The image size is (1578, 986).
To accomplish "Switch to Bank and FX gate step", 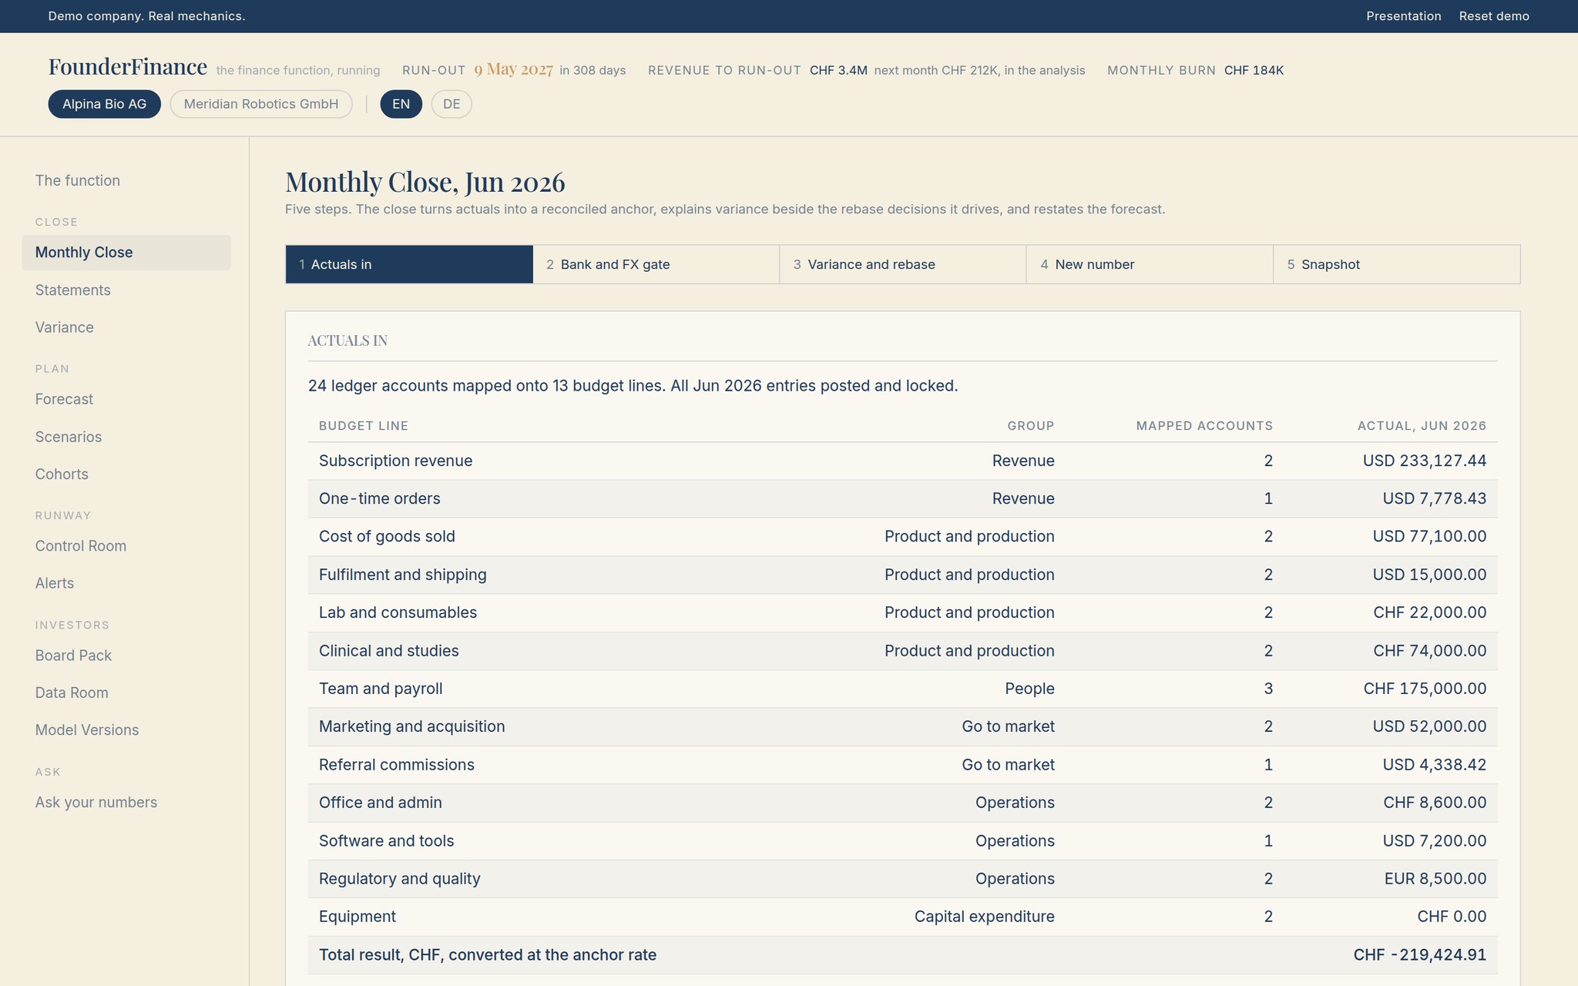I will [x=656, y=264].
